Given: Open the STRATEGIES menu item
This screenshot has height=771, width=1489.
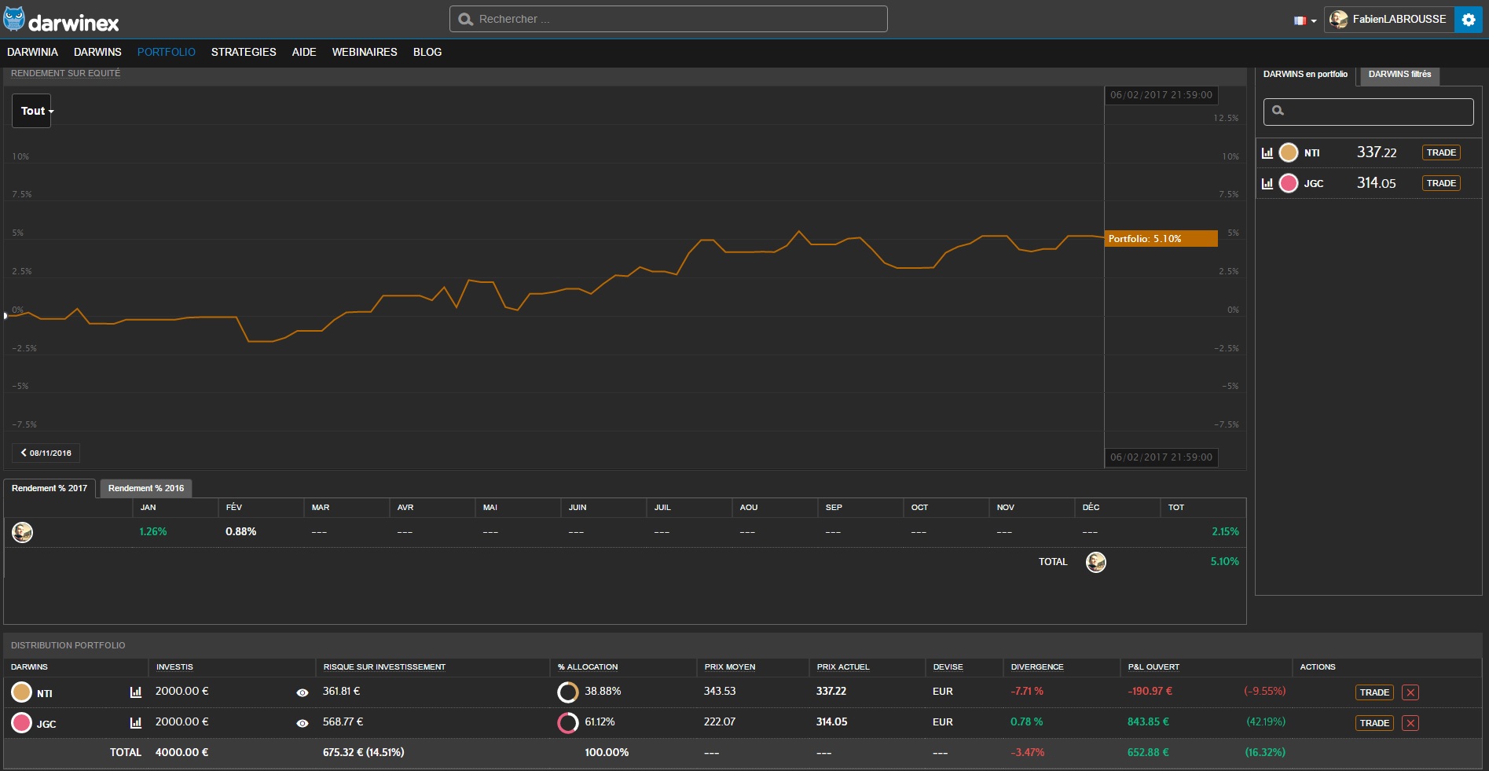Looking at the screenshot, I should [x=244, y=52].
